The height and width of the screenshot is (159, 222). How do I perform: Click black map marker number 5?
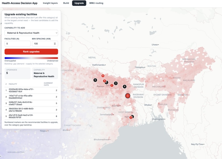click(95, 80)
